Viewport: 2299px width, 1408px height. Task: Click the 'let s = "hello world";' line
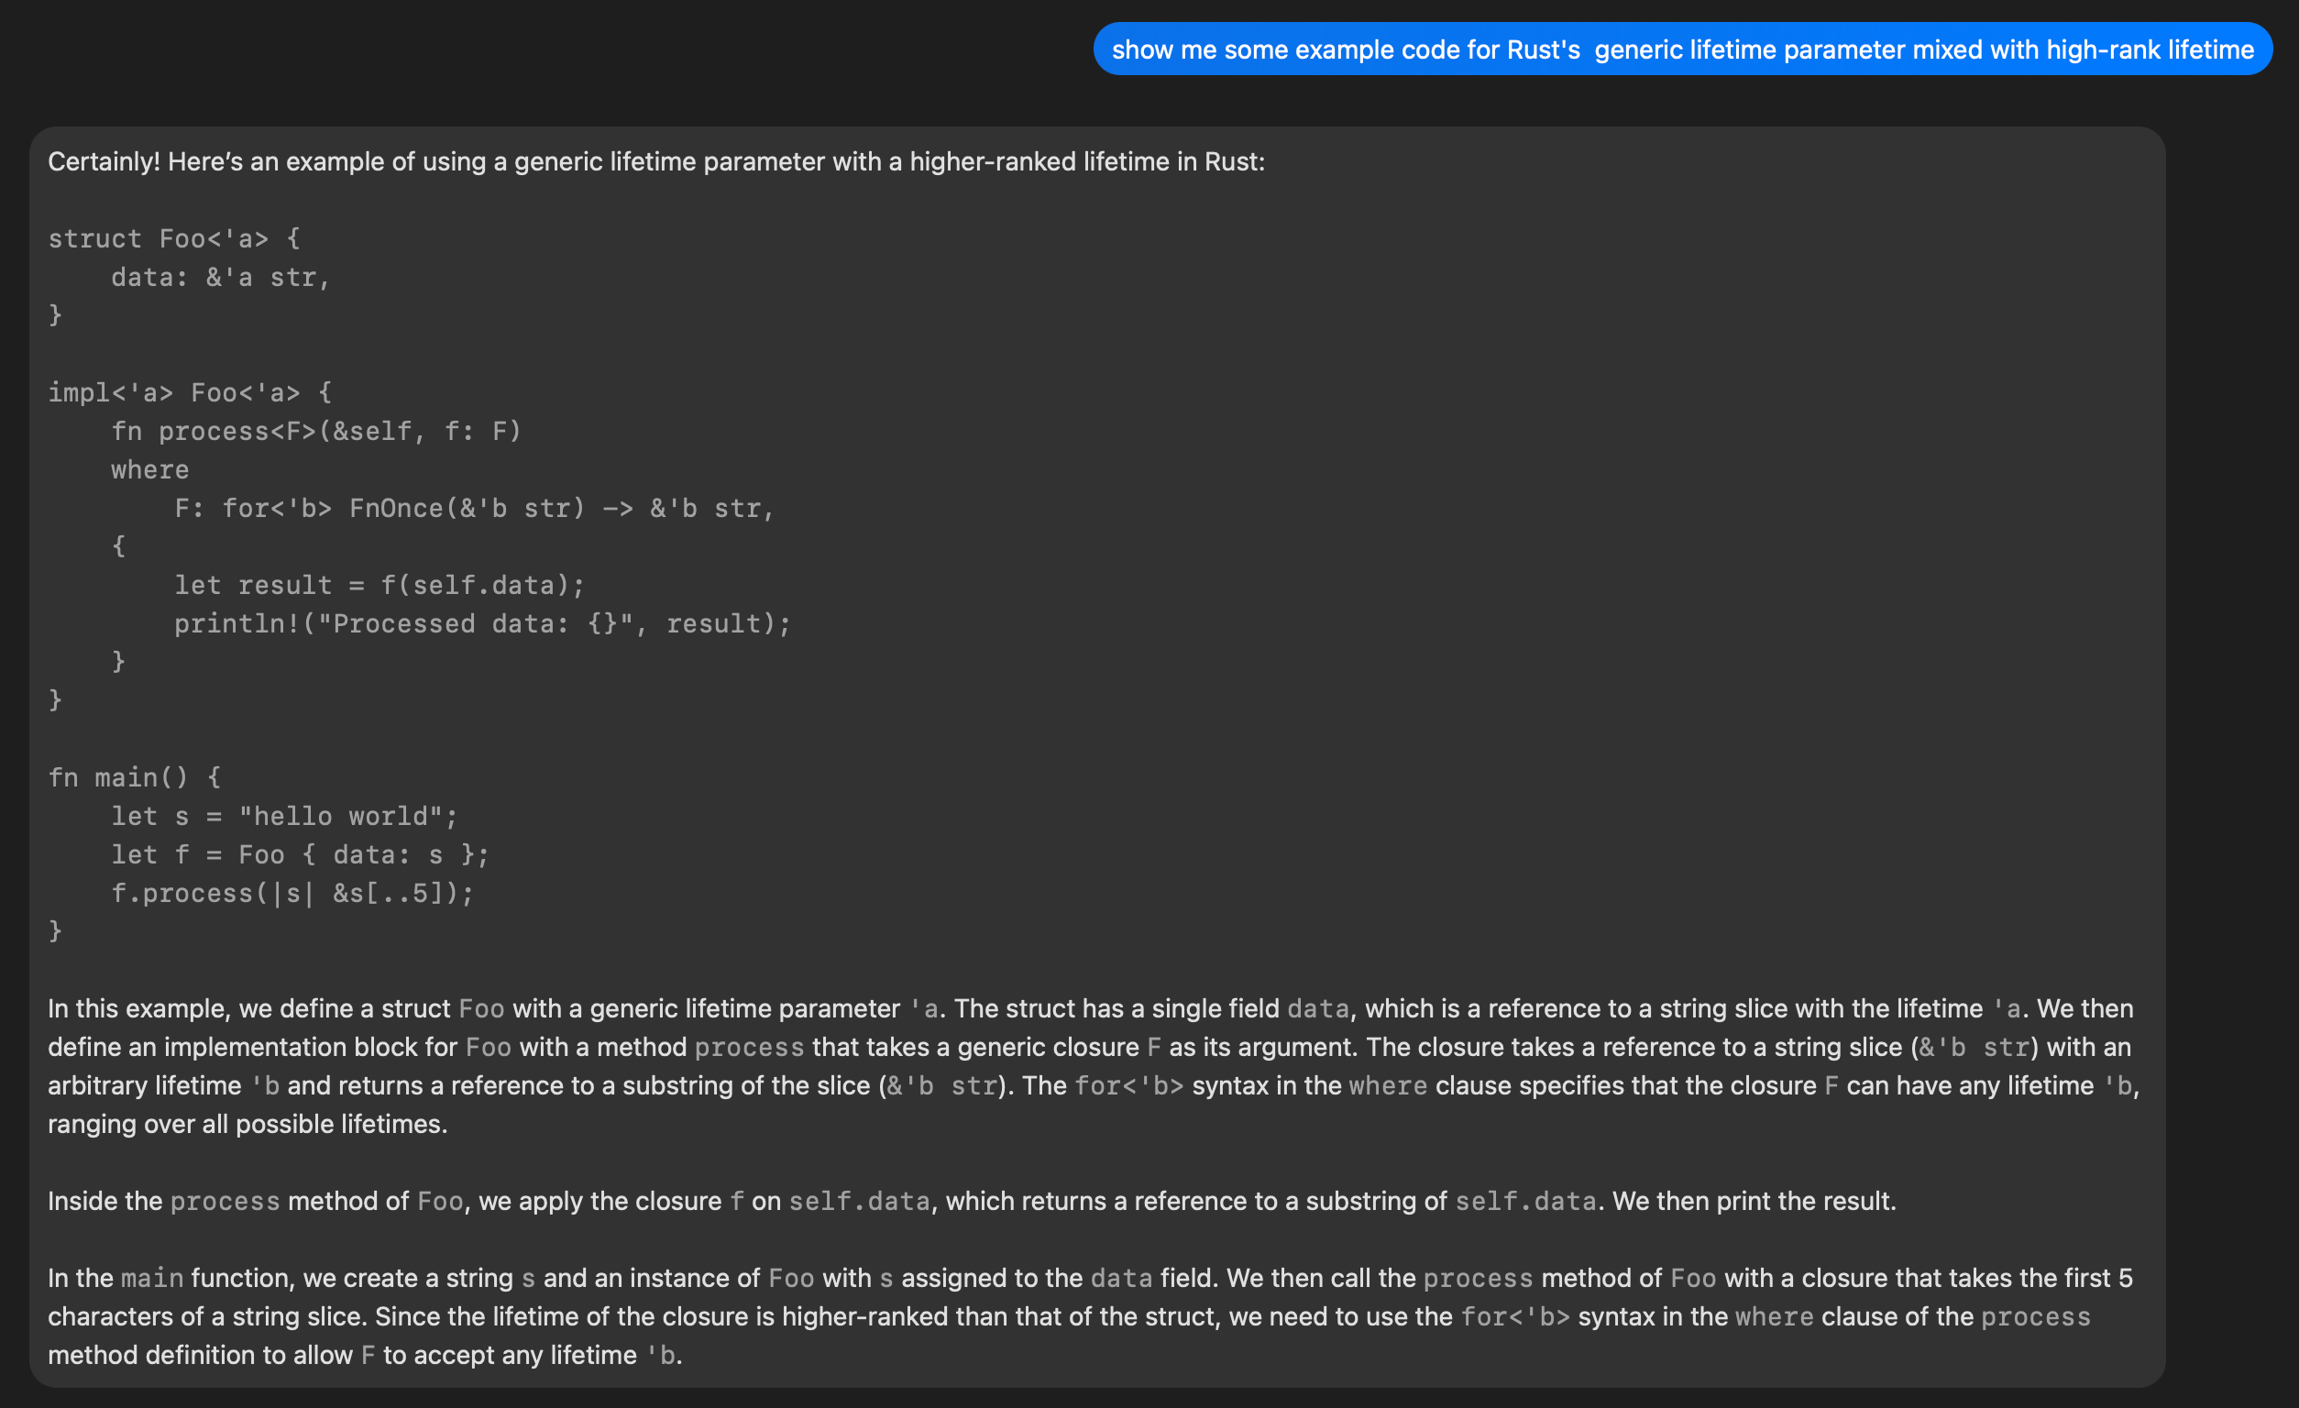pyautogui.click(x=283, y=817)
